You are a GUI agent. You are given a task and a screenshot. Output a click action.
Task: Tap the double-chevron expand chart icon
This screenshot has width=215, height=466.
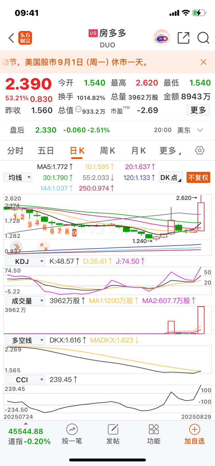click(x=16, y=247)
